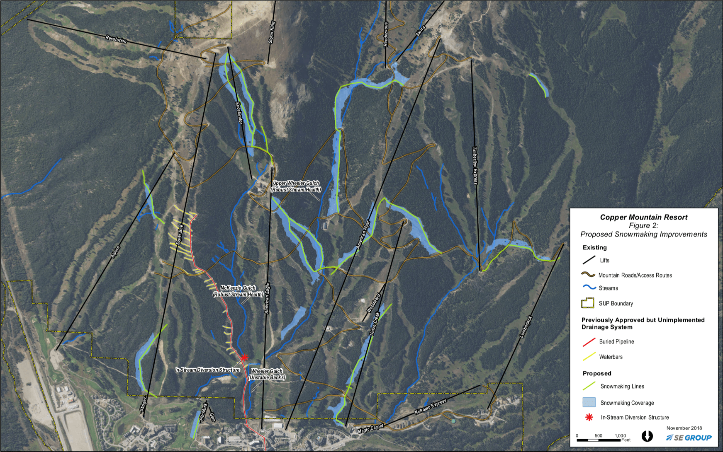Click the 'Storm King' lift label
Viewport: 723px width, 452px height.
coord(272,32)
